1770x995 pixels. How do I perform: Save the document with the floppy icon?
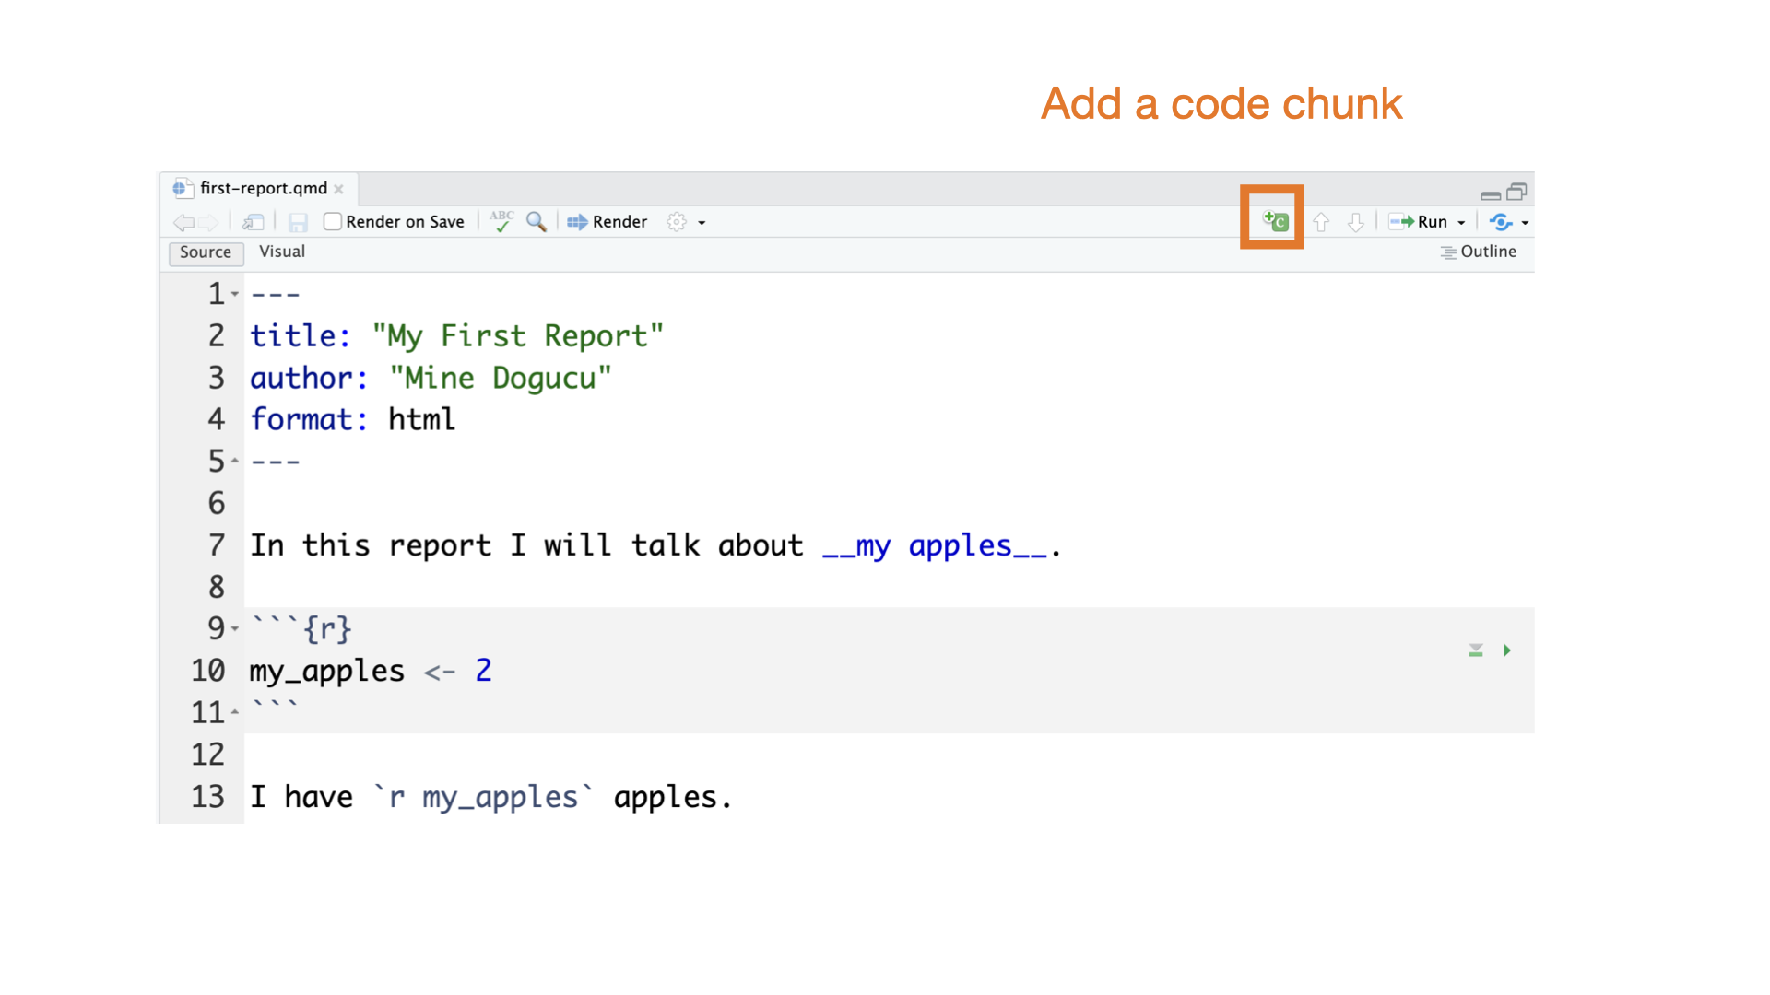tap(297, 222)
